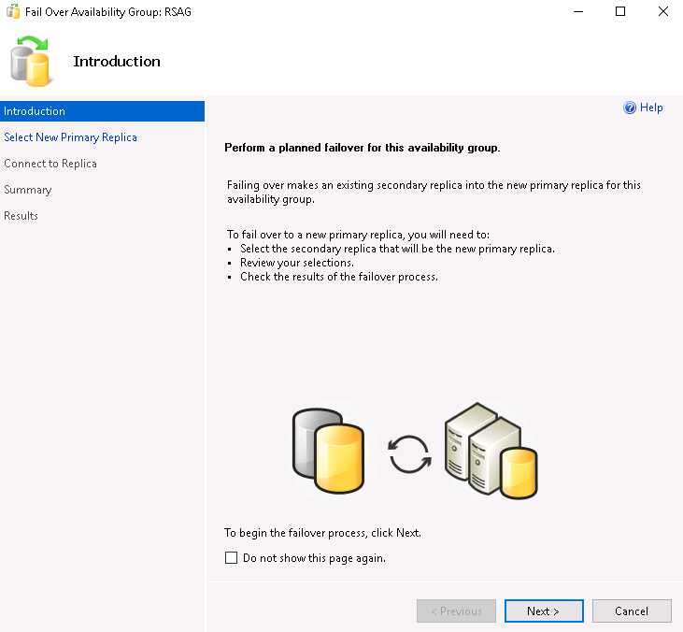
Task: Cancel the failover wizard
Action: tap(632, 610)
